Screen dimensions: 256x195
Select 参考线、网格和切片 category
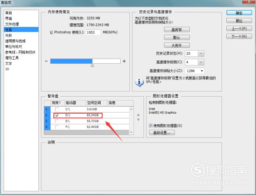coord(20,52)
